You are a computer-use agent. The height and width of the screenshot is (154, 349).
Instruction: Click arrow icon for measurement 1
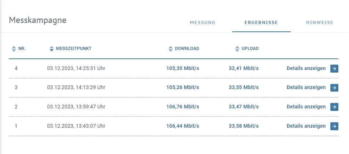pyautogui.click(x=334, y=126)
